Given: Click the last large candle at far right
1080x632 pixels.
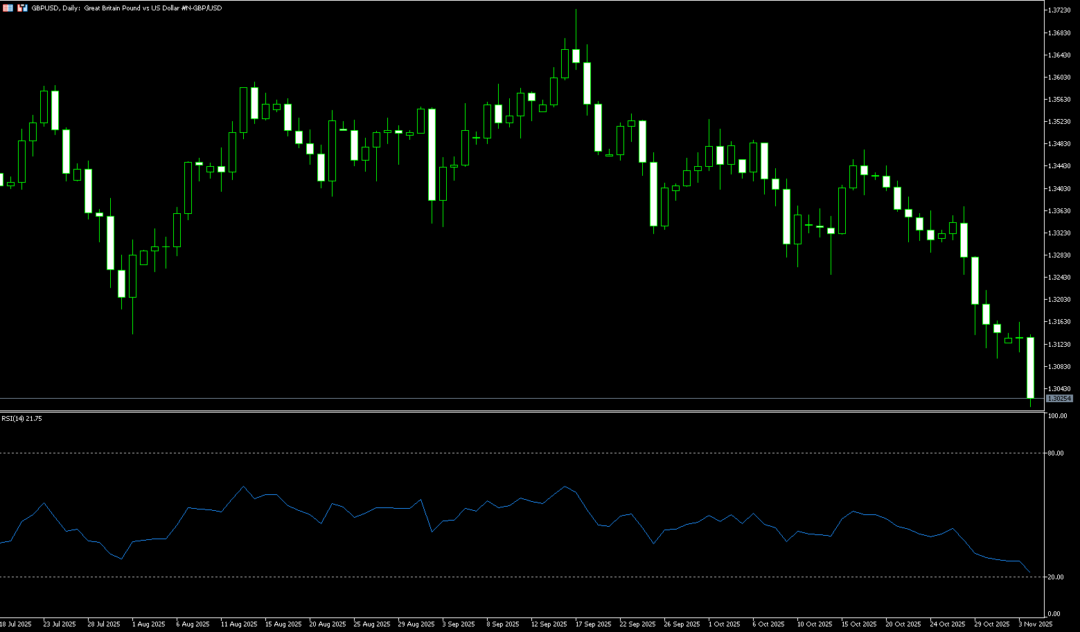Looking at the screenshot, I should tap(1030, 367).
